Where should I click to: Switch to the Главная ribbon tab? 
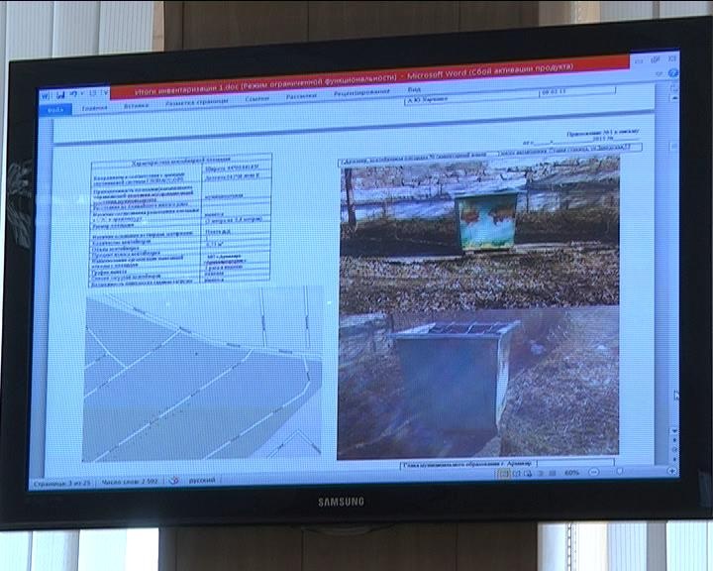[95, 108]
